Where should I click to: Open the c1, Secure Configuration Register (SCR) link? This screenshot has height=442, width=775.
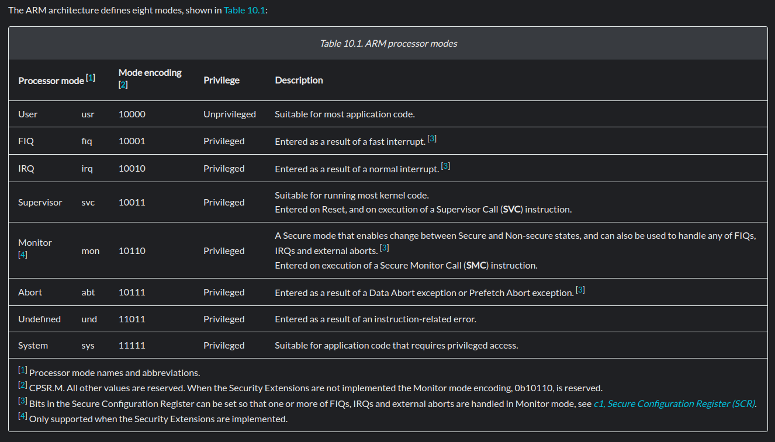tap(674, 403)
